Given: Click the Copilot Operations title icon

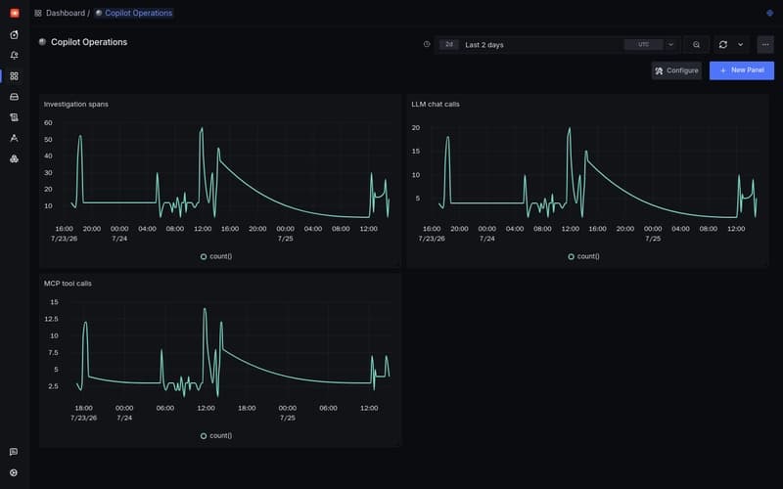Looking at the screenshot, I should click(x=42, y=42).
